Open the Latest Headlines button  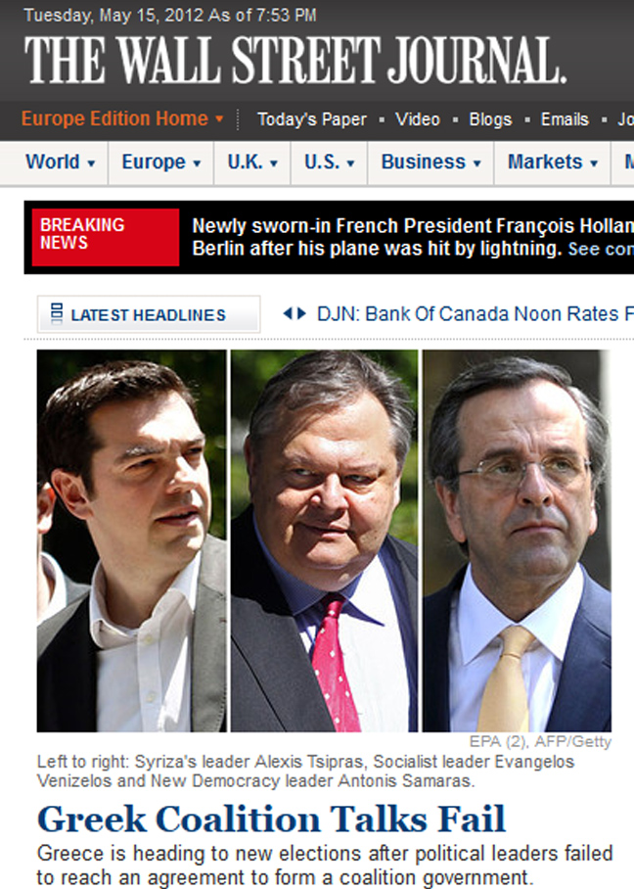[149, 314]
